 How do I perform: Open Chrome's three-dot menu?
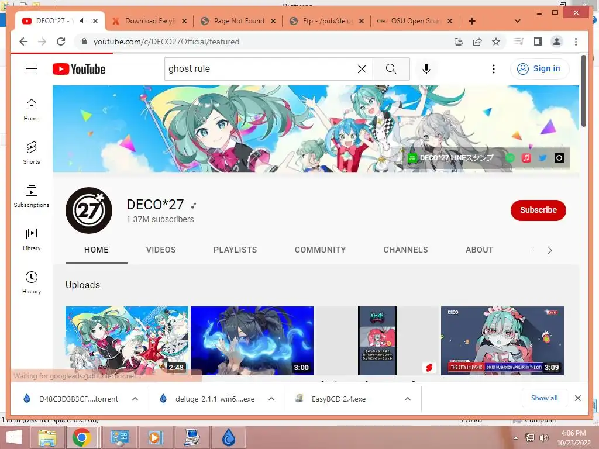click(576, 42)
